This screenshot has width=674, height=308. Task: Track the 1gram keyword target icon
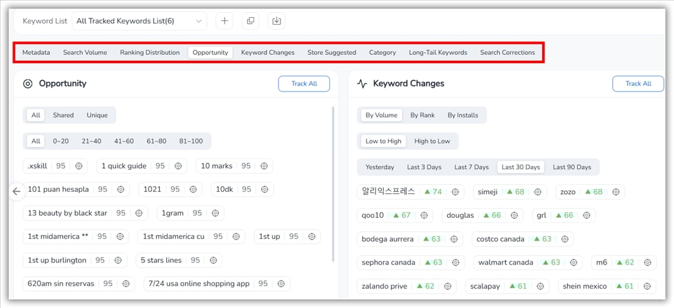(215, 213)
